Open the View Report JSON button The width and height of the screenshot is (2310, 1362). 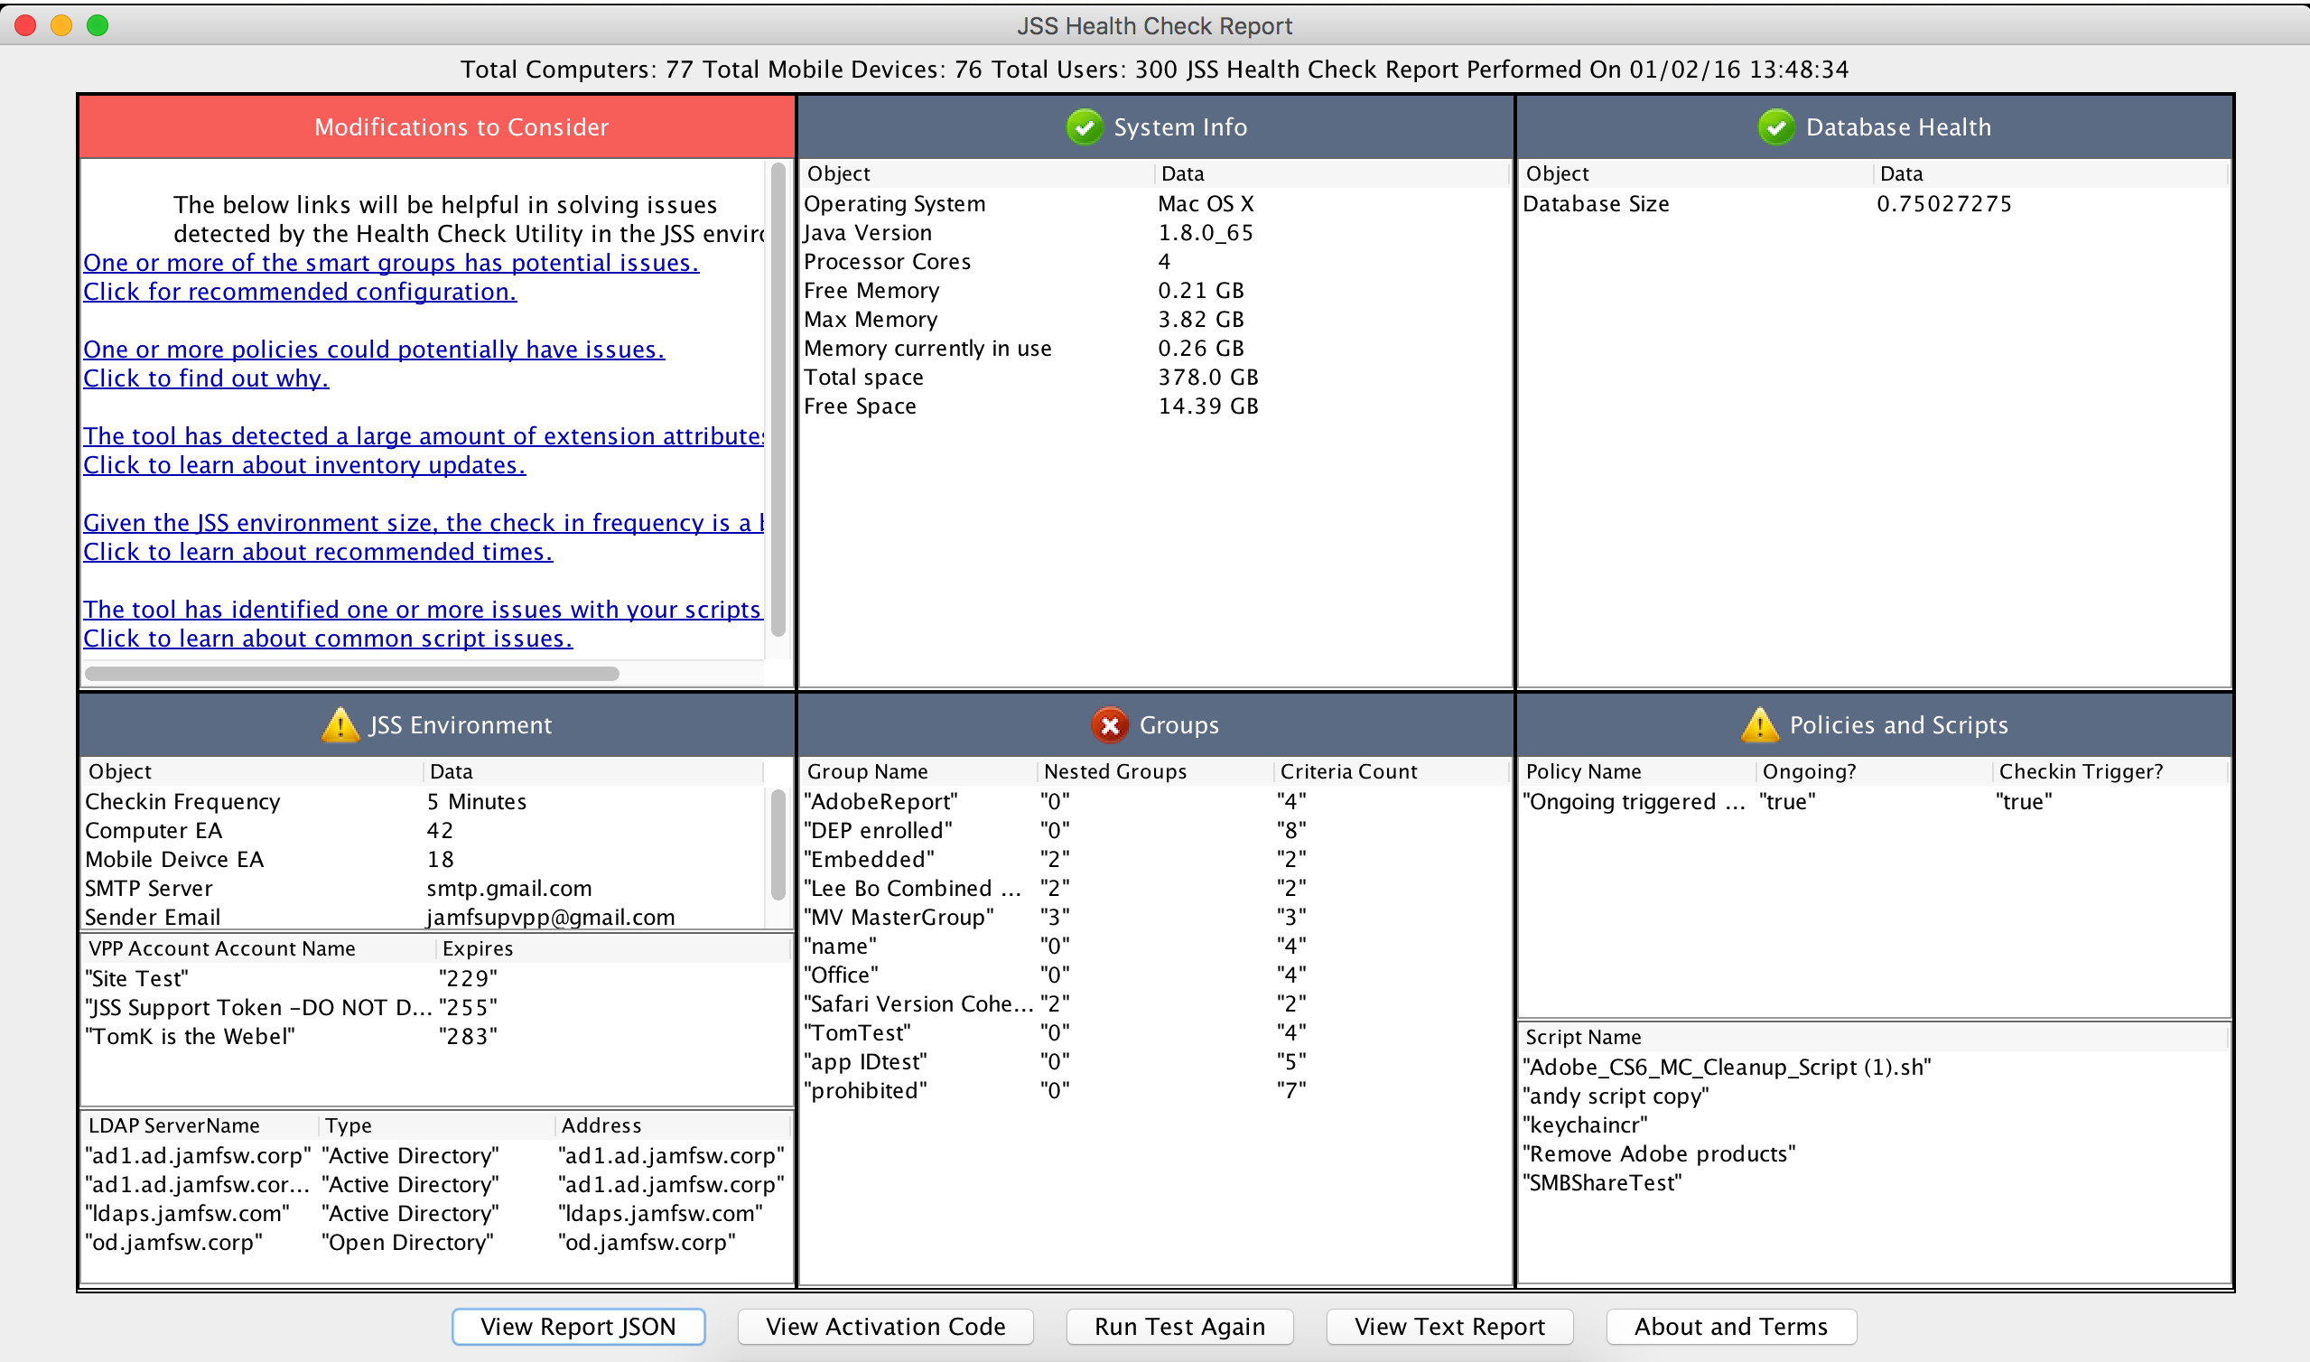[x=578, y=1326]
